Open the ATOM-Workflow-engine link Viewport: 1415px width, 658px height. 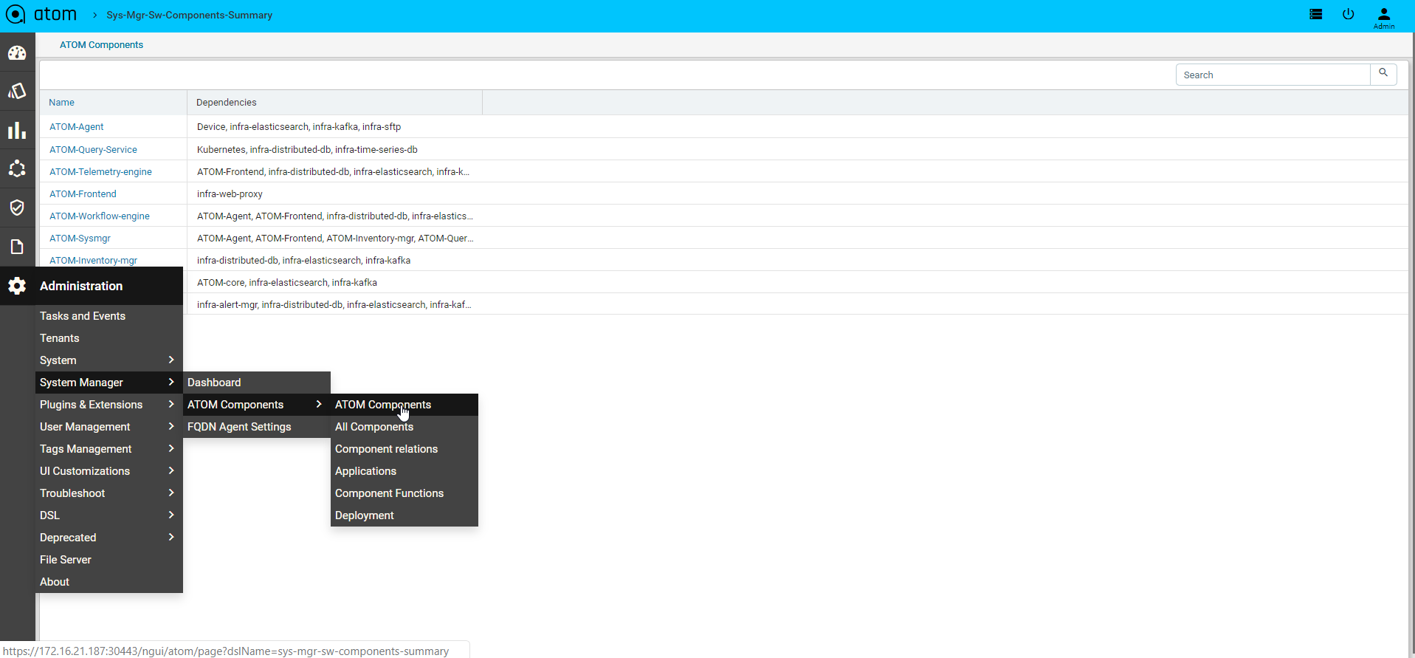[x=100, y=216]
